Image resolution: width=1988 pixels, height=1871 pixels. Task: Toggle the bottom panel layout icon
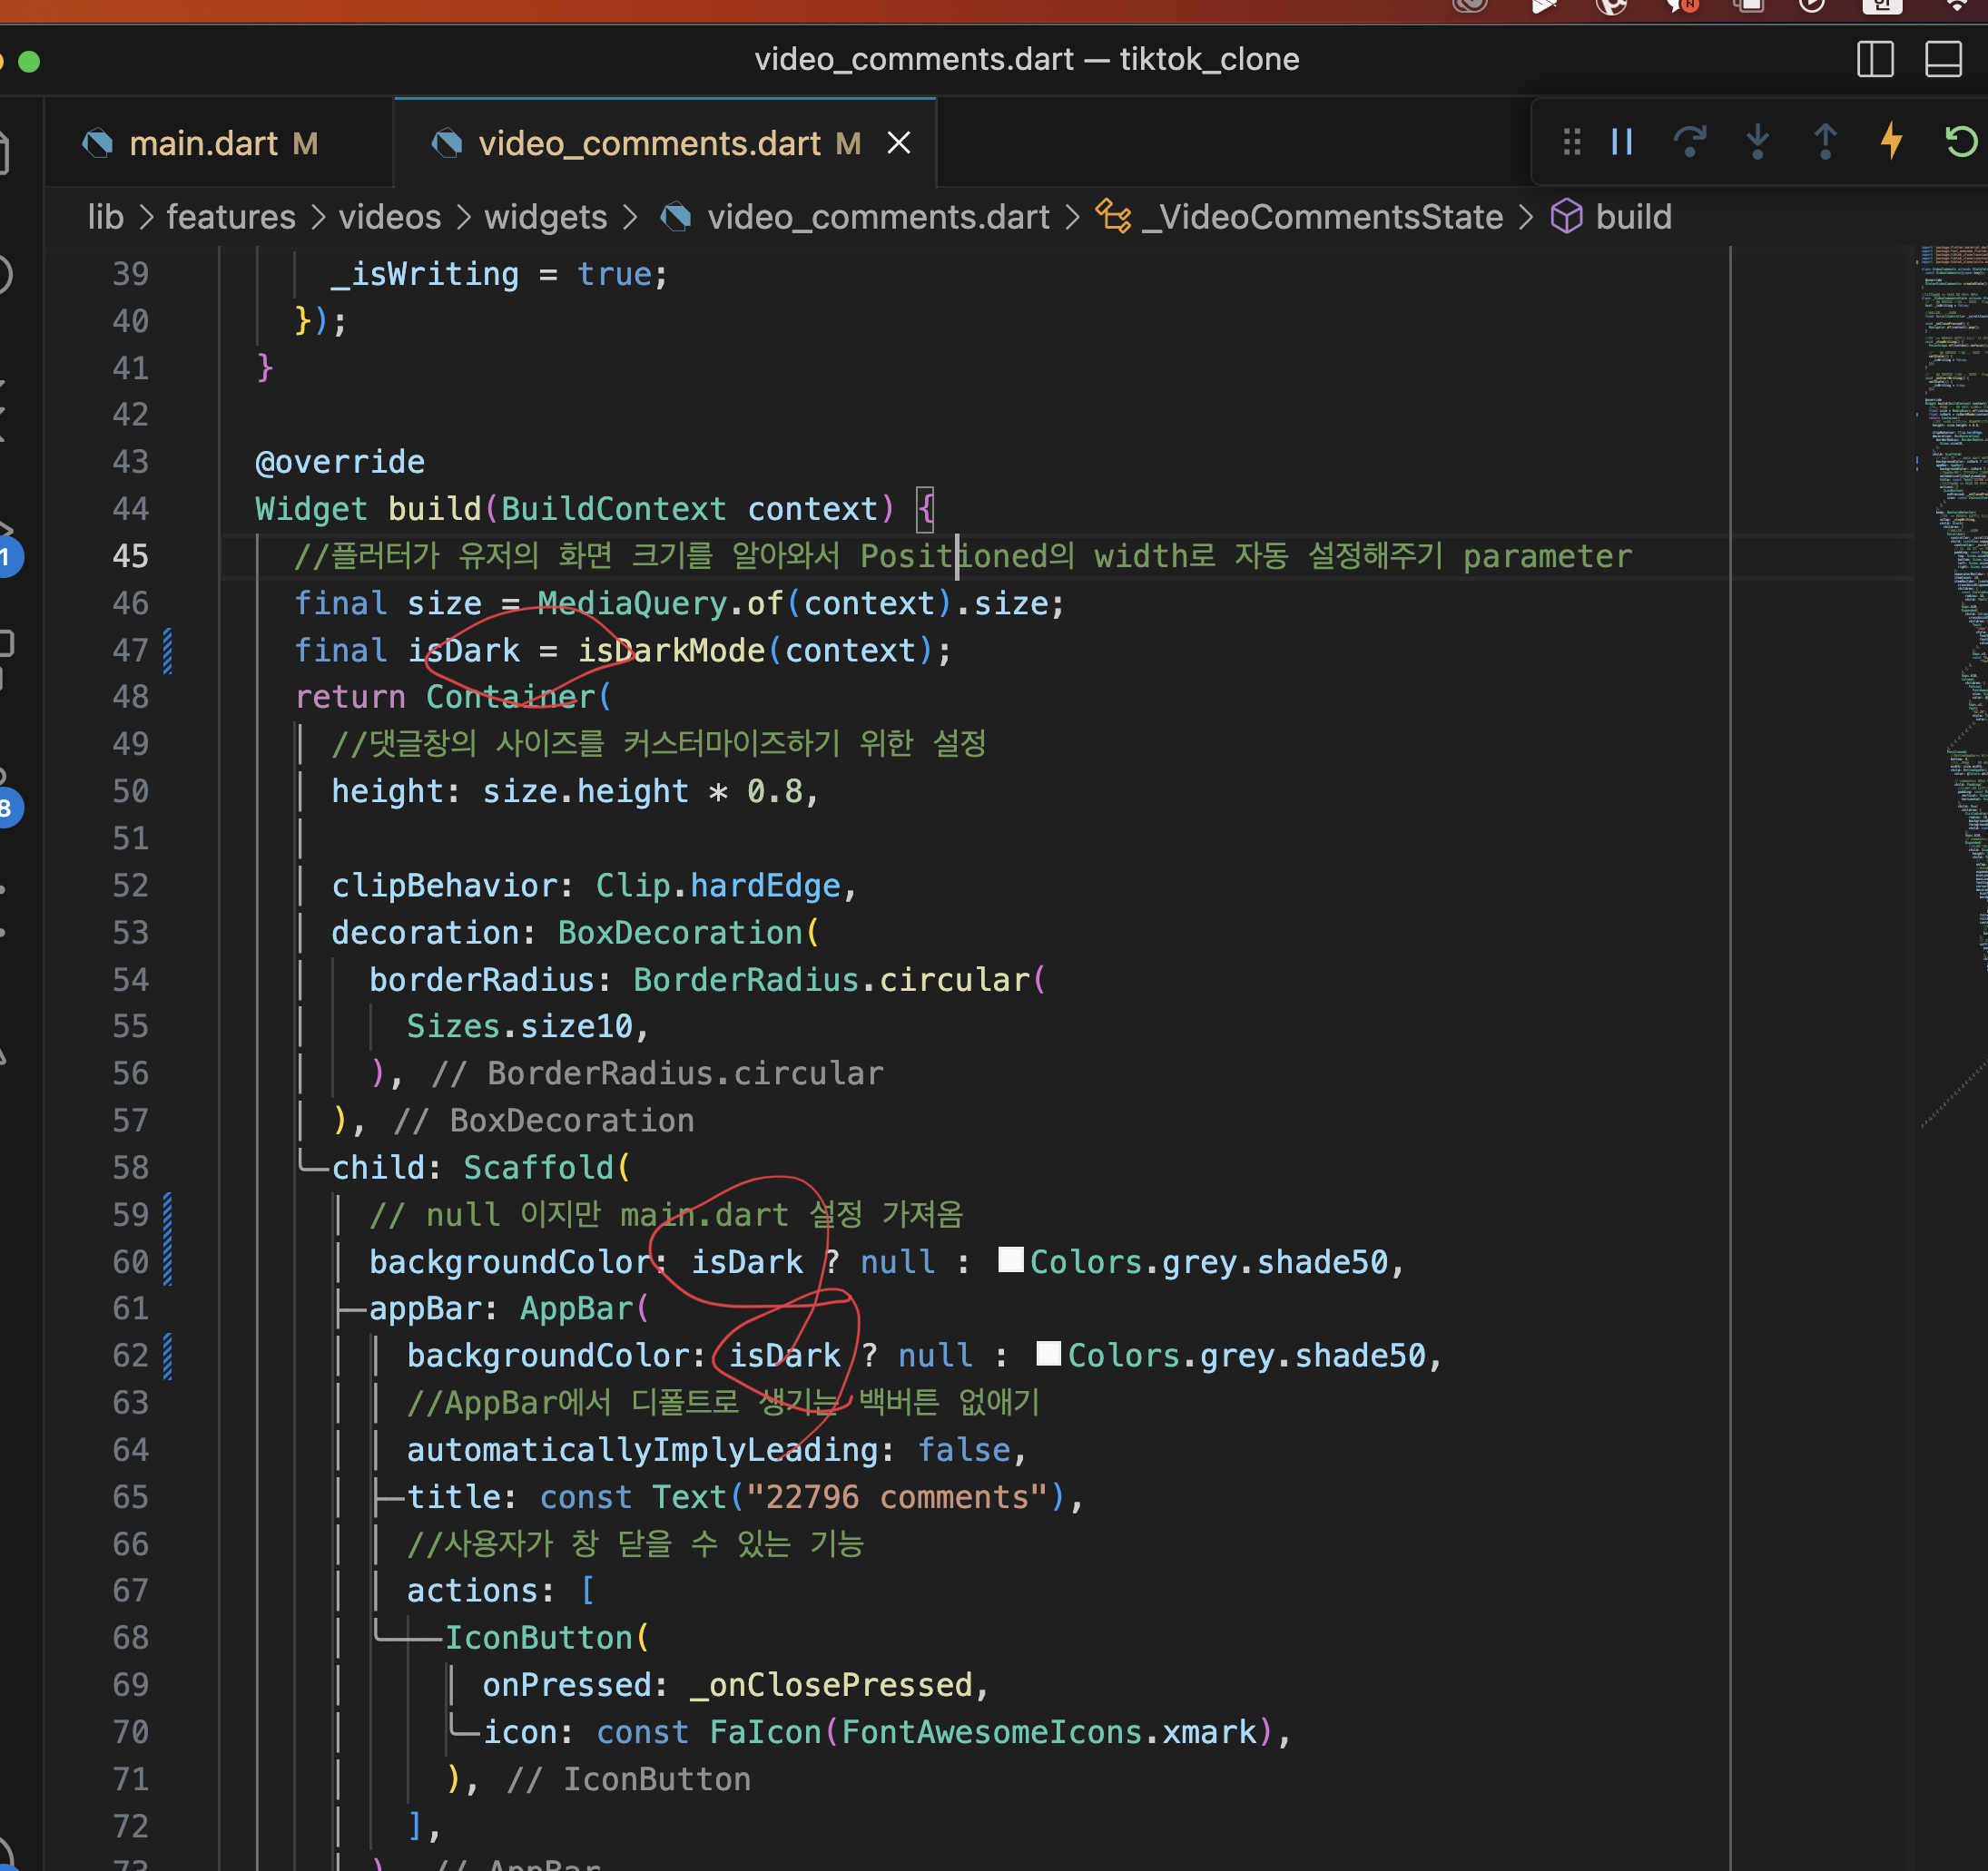click(x=1943, y=60)
